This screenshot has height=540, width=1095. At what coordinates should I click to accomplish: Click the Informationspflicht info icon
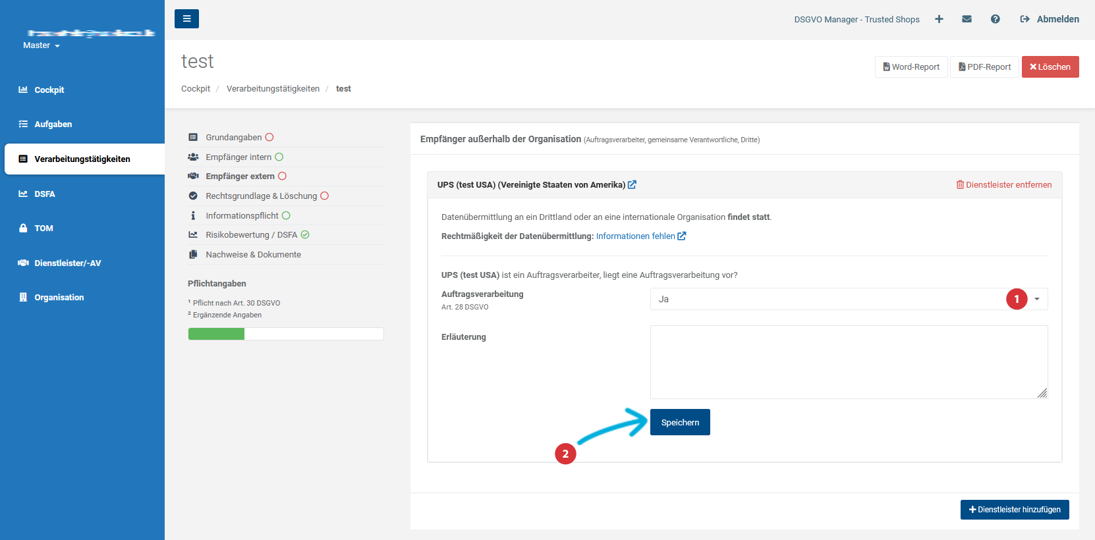point(193,216)
